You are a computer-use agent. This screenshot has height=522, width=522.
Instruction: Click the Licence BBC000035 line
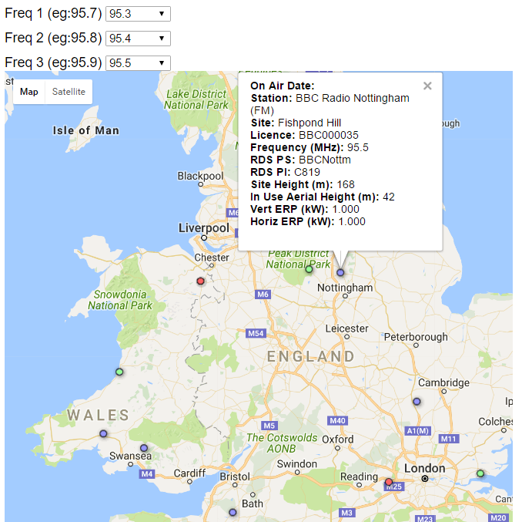(x=304, y=135)
